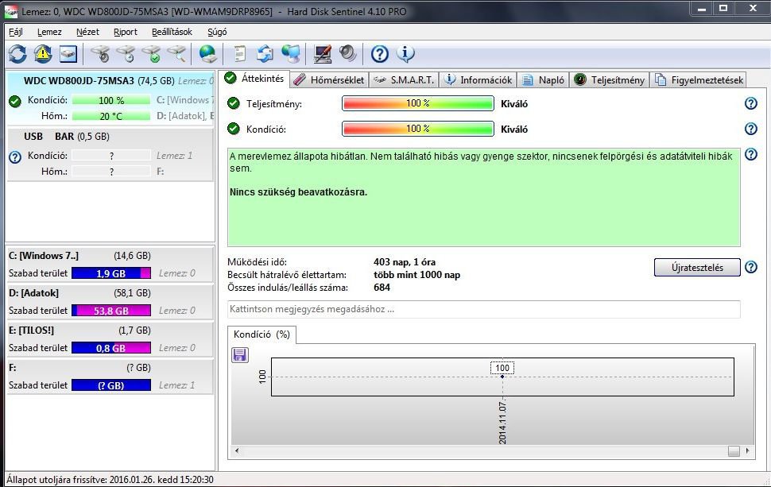Click the speaker sound toolbar icon

[347, 53]
